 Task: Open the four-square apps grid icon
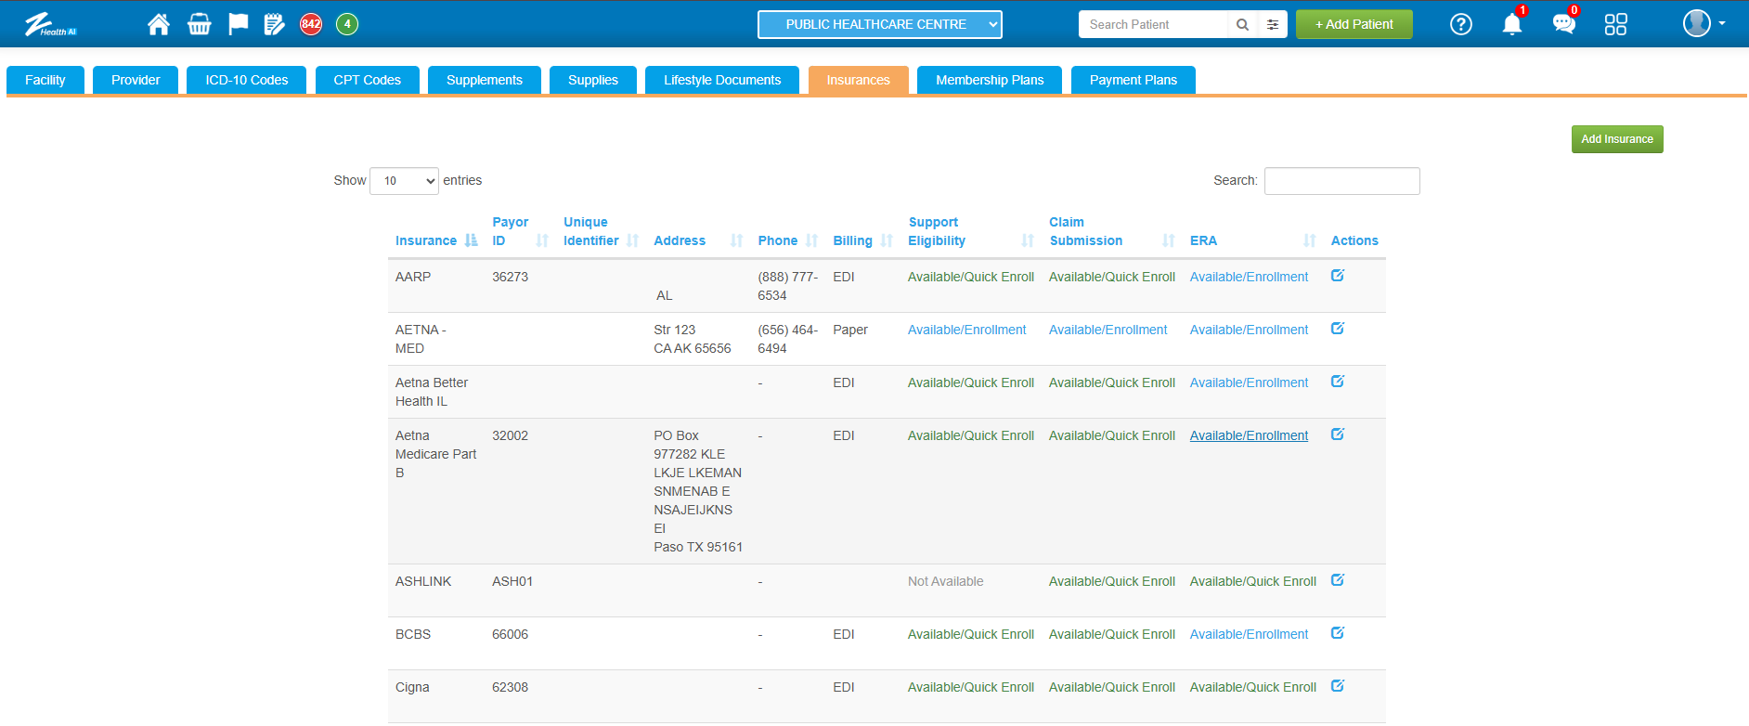(1615, 24)
